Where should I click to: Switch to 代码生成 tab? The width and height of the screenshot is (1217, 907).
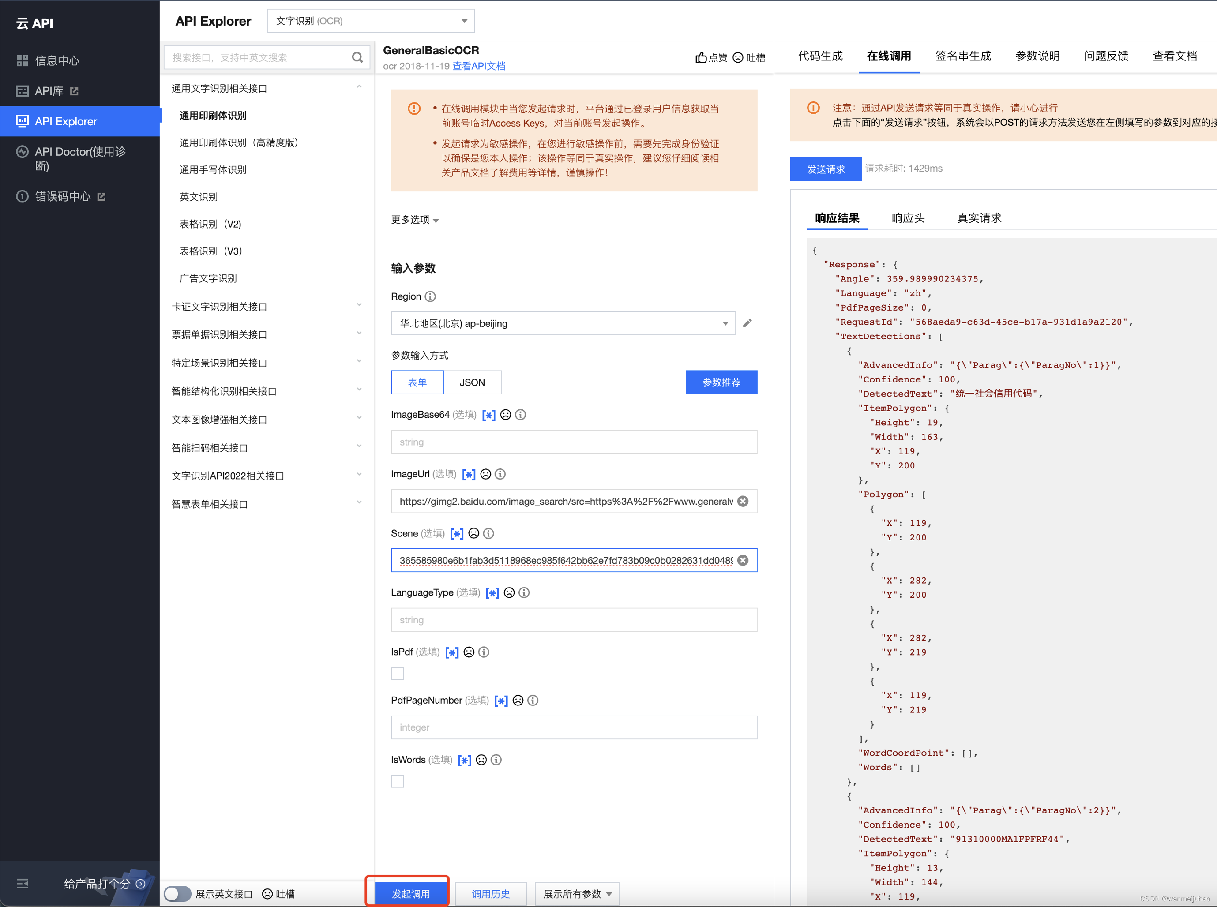coord(820,56)
